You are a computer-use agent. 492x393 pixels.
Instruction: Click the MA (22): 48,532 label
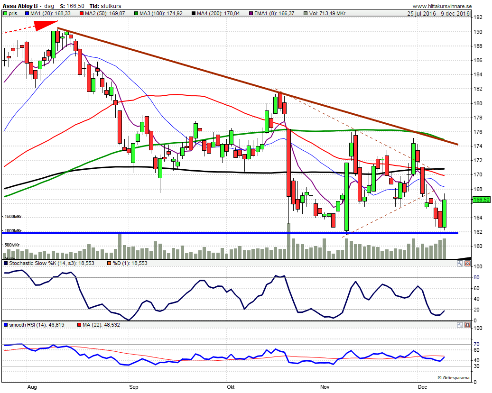101,325
